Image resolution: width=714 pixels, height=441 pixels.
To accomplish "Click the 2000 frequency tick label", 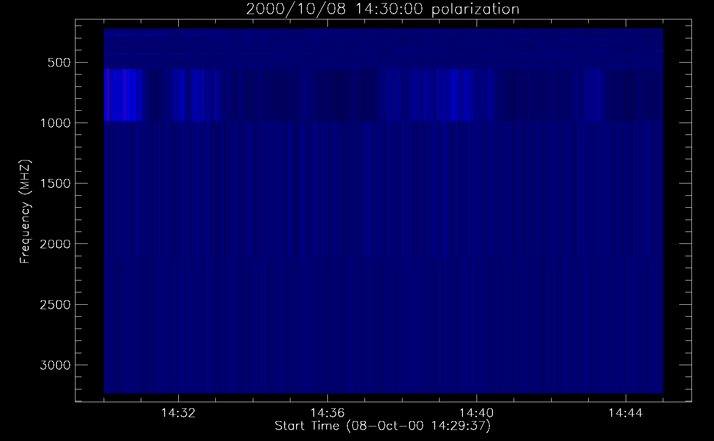I will coord(55,243).
